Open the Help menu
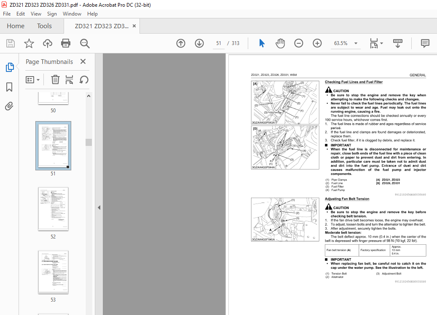Screen dimensions: 437x315 click(x=92, y=14)
